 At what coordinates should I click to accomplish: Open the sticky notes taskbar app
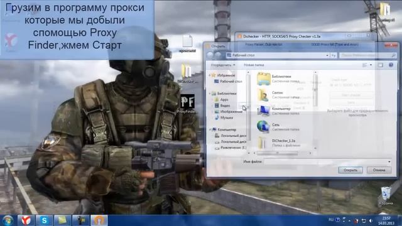click(x=62, y=220)
